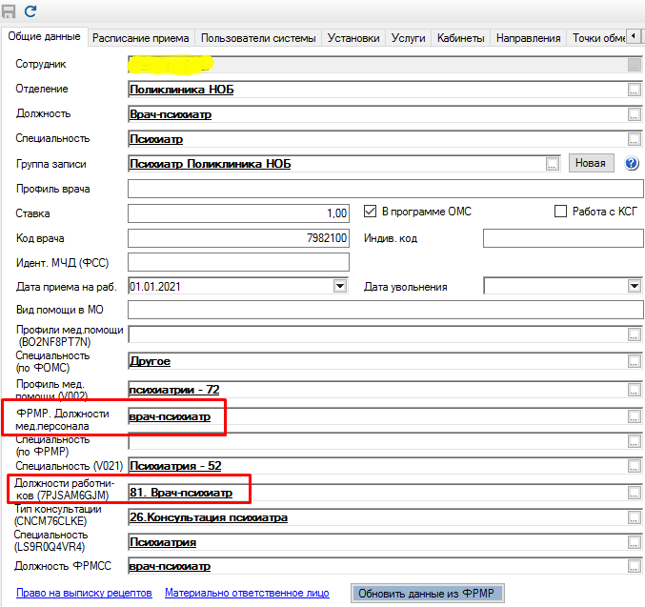Open the lookup button for Должность field
The image size is (645, 607).
[x=634, y=114]
